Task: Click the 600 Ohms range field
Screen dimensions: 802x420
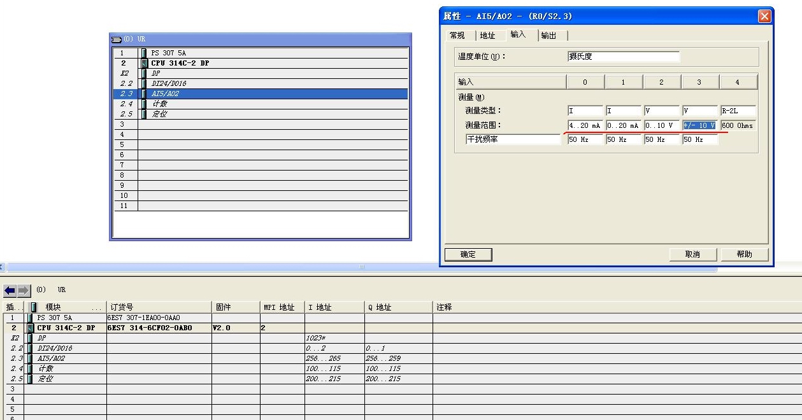Action: (x=738, y=125)
